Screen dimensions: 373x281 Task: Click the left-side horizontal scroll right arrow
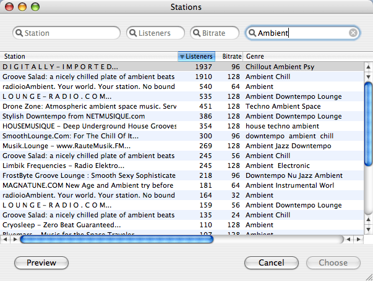pos(15,239)
